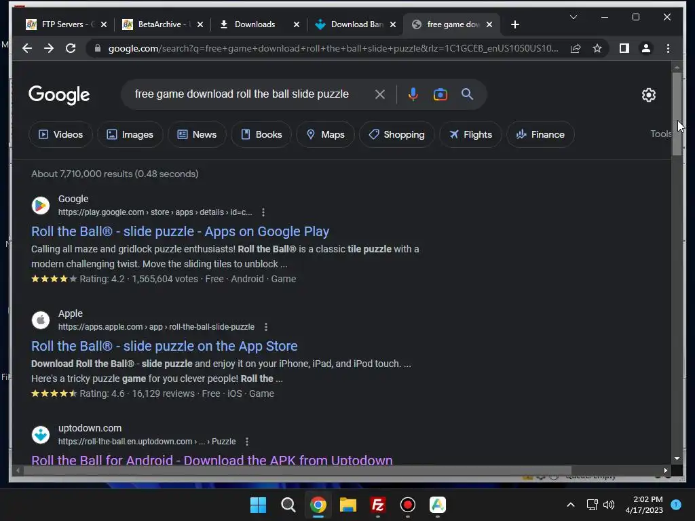Screen dimensions: 695x521
Task: Open the volume control in tray
Action: 609,505
